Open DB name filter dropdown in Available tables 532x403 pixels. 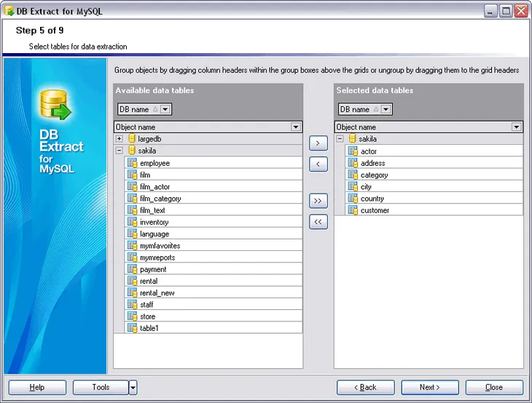(165, 109)
